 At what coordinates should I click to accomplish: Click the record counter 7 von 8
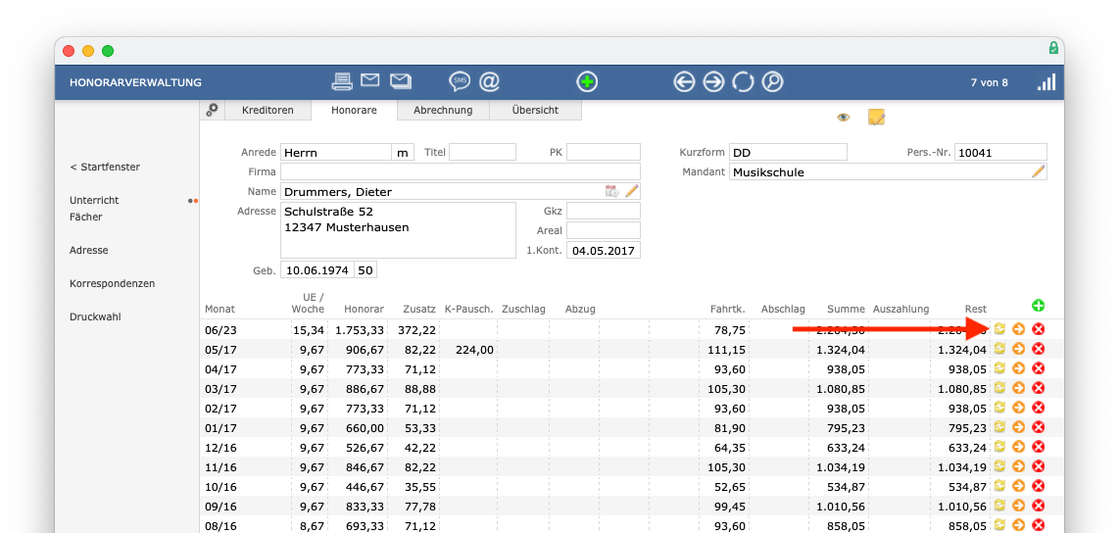[x=989, y=82]
